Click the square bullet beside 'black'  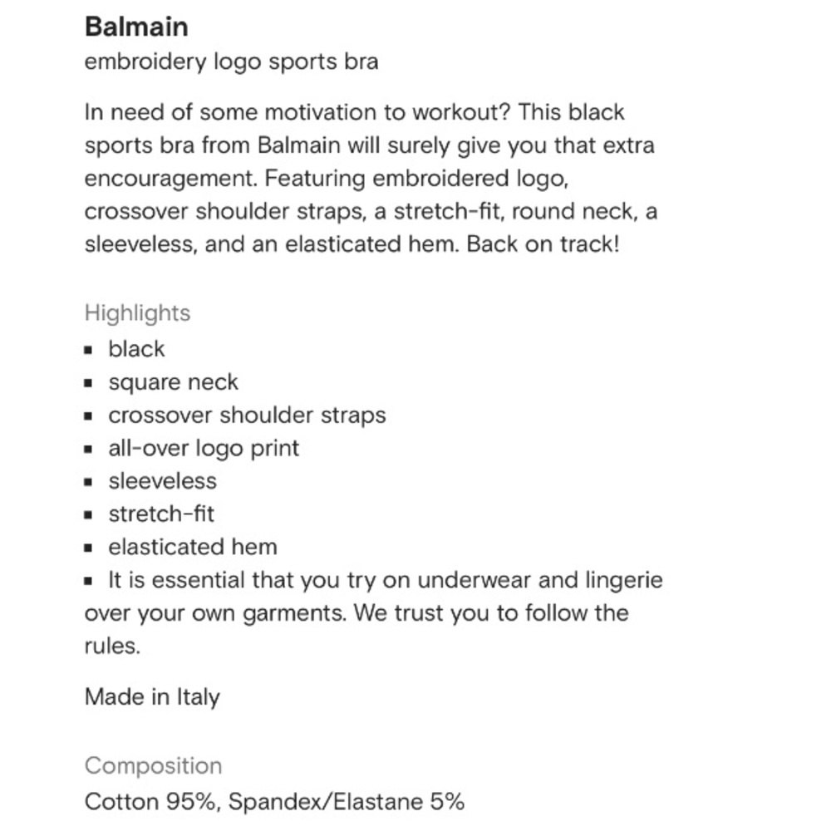[x=89, y=350]
